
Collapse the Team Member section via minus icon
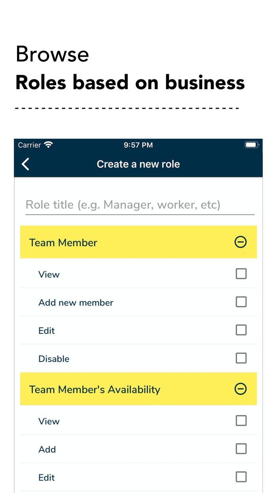click(241, 242)
